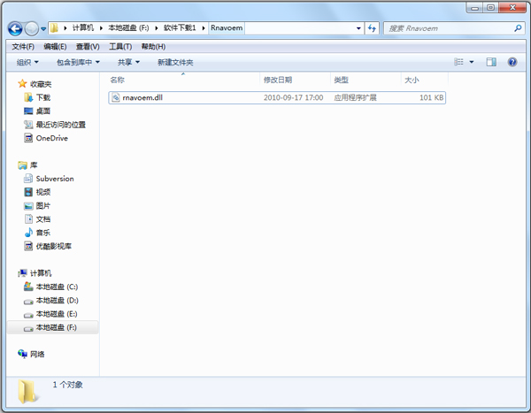Image resolution: width=531 pixels, height=413 pixels.
Task: Select the rnavoem.dll file
Action: click(142, 97)
